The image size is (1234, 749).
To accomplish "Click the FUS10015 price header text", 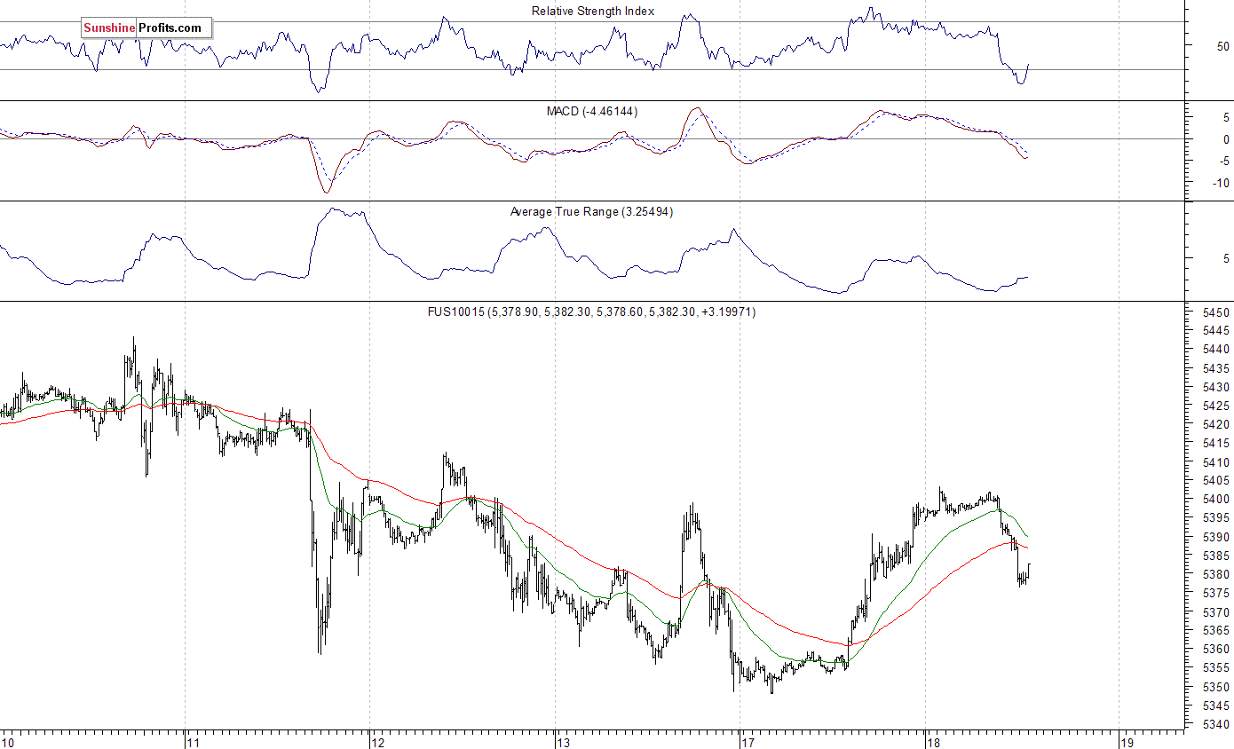I will point(592,311).
